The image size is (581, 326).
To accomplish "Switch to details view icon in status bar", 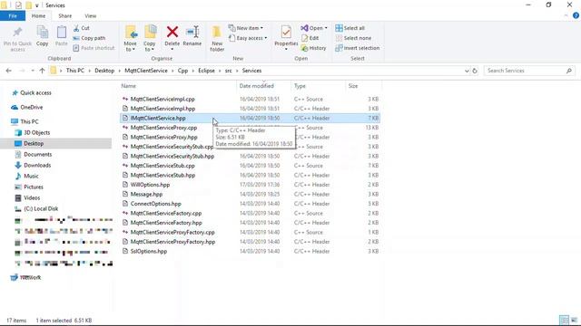I will [564, 320].
